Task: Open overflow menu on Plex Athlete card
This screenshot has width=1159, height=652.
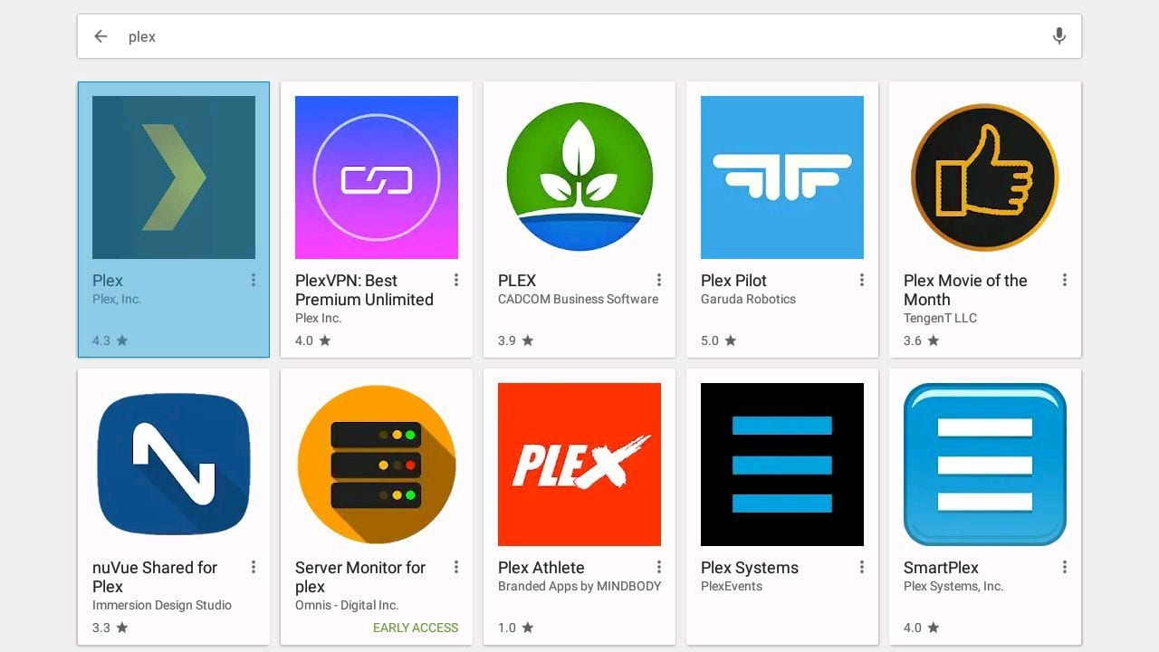Action: pyautogui.click(x=659, y=568)
